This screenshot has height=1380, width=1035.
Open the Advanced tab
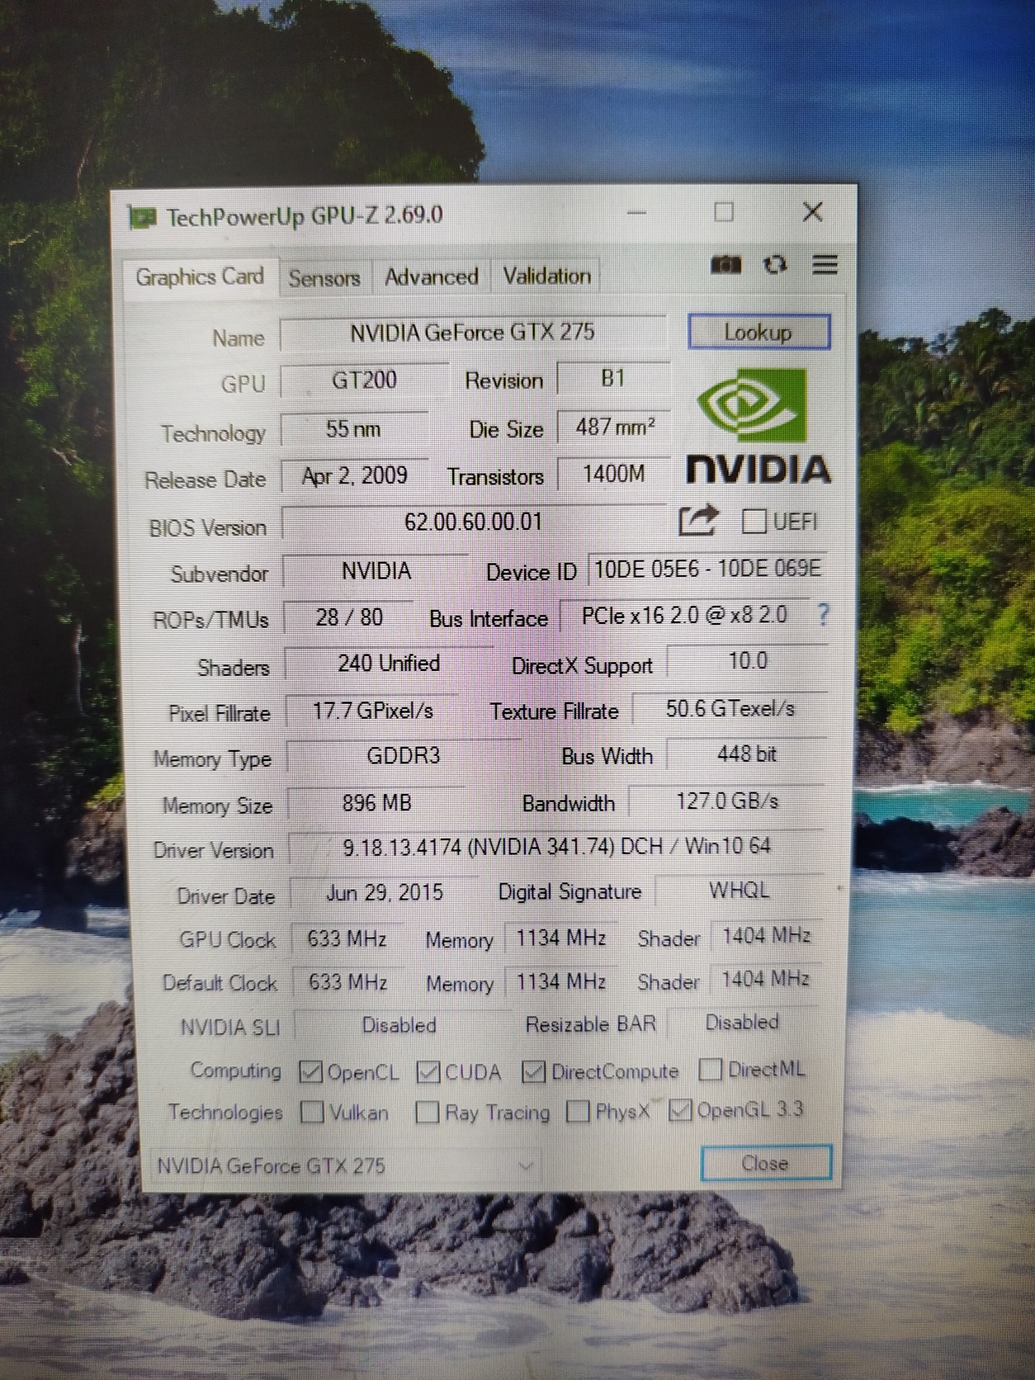tap(432, 276)
